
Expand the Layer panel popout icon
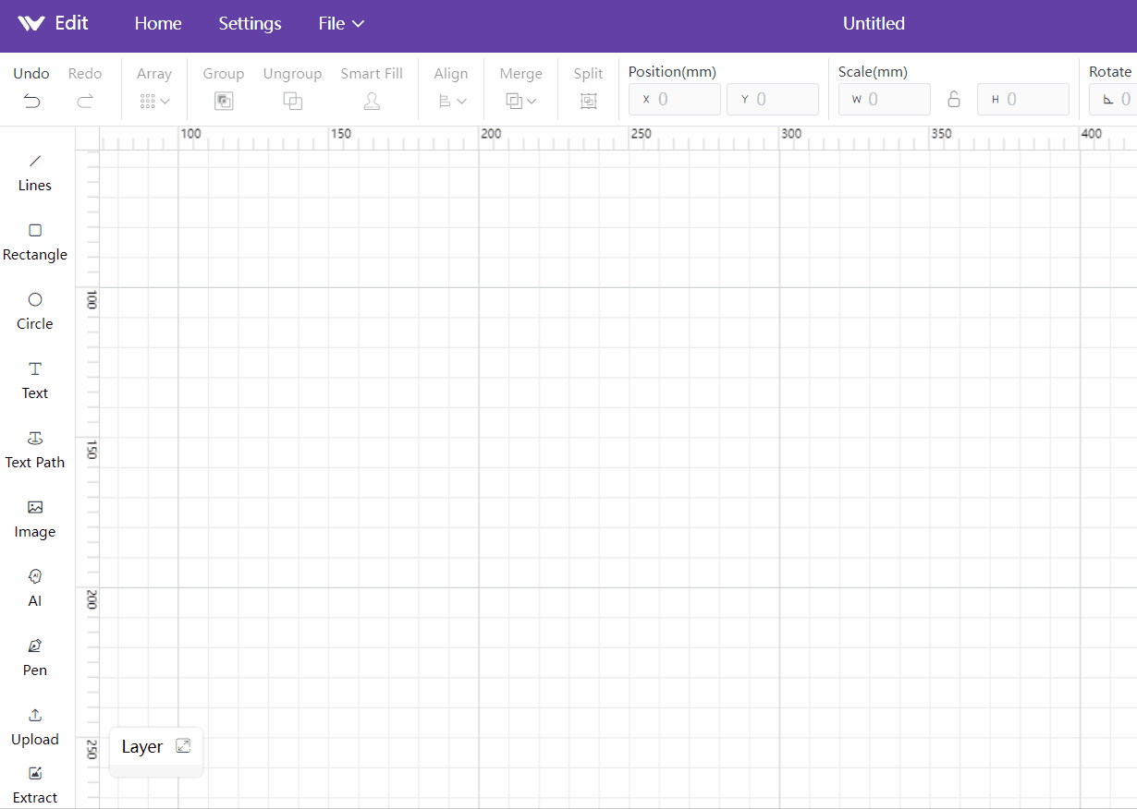[x=183, y=745]
